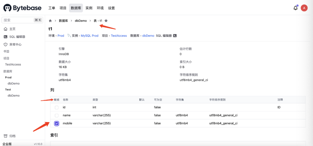
Task: Click the 归档 archive icon
Action: pyautogui.click(x=6, y=136)
